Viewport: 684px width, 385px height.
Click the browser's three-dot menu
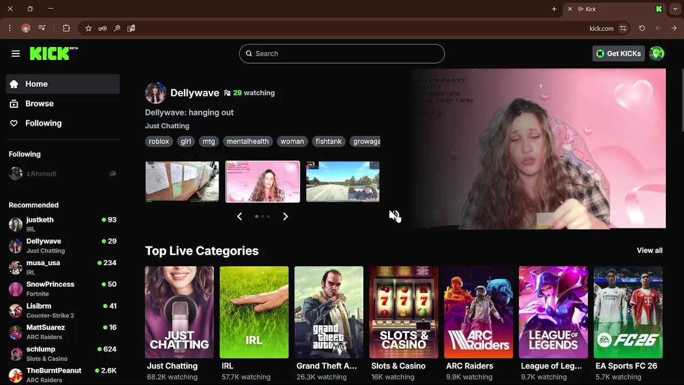pyautogui.click(x=10, y=28)
